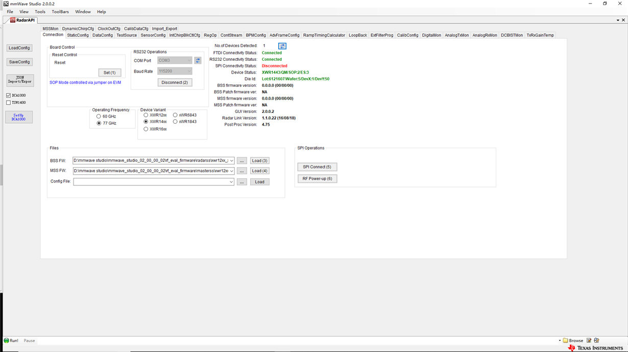Click the JSON Import/Export button
628x352 pixels.
click(20, 80)
